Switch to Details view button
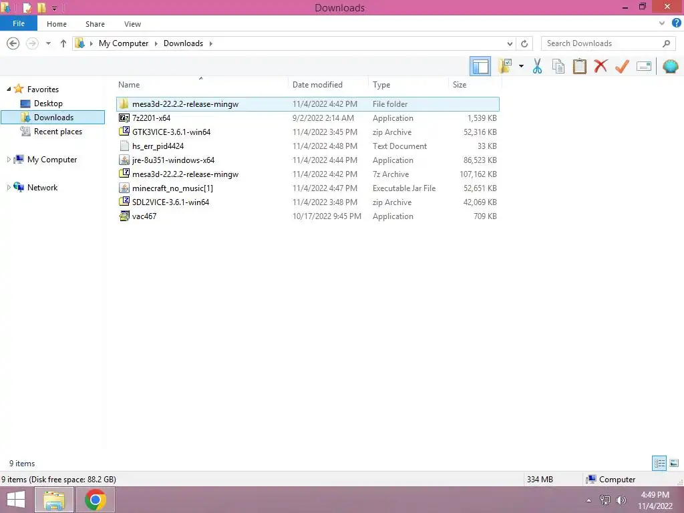Viewport: 684px width, 513px height. [x=659, y=463]
